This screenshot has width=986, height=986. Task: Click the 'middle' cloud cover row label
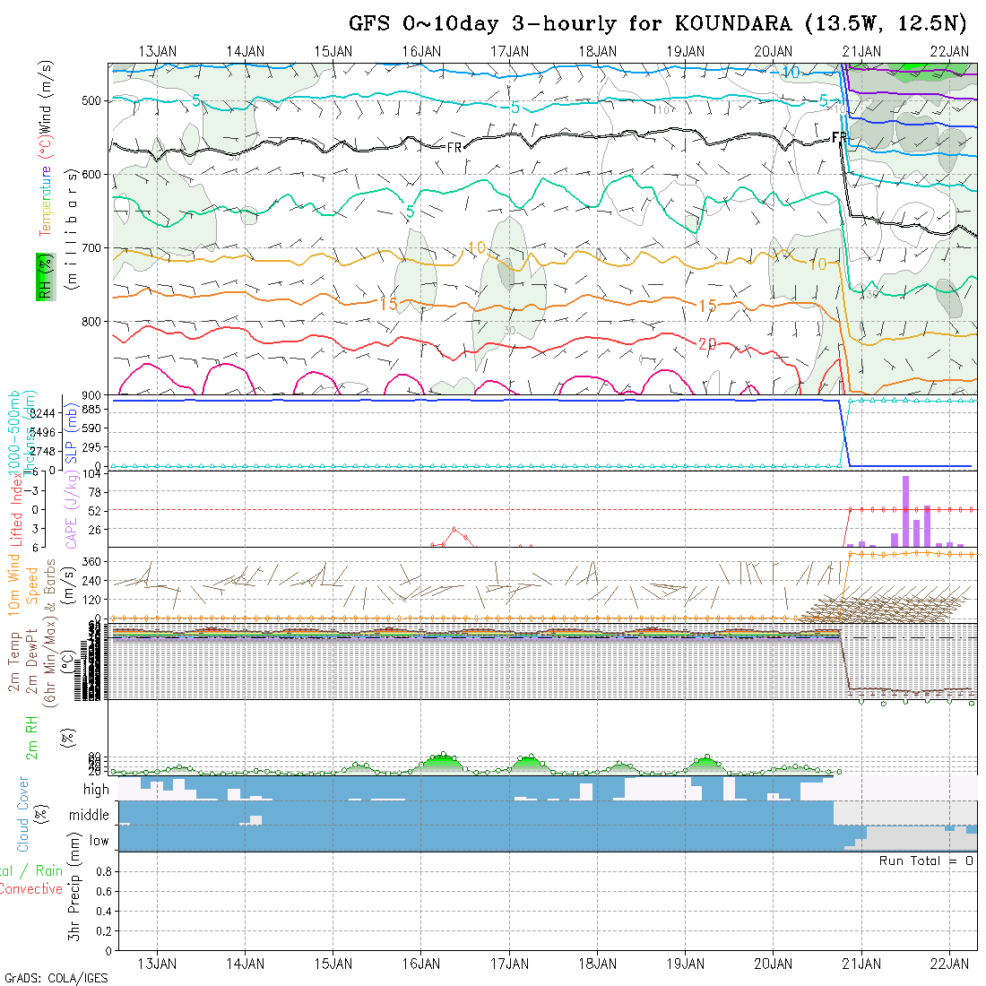tap(90, 816)
